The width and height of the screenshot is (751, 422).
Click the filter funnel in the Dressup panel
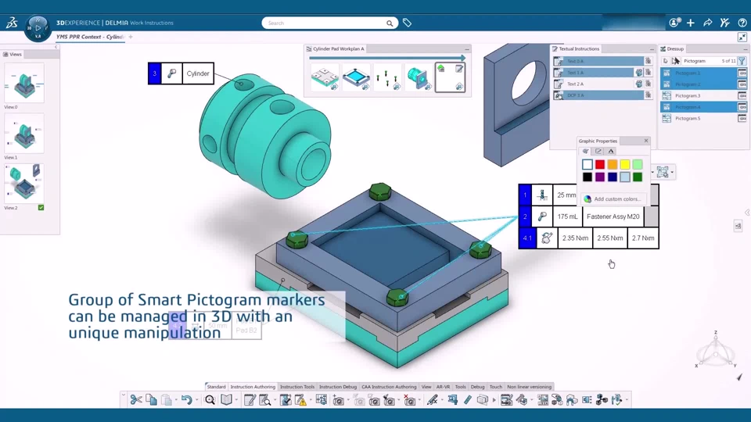[x=742, y=61]
